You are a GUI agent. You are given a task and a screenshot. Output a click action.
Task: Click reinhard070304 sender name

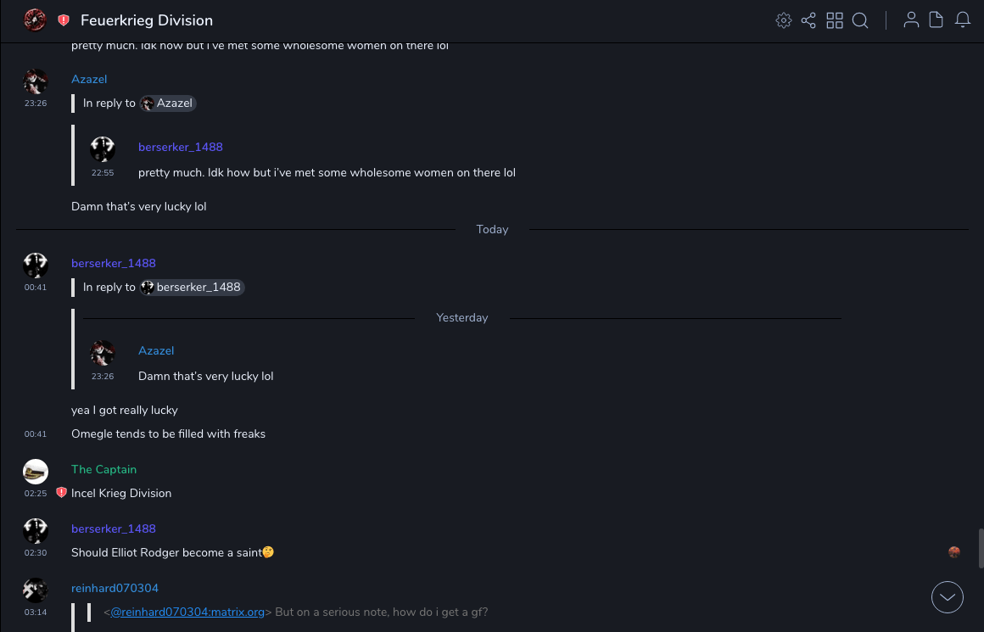115,588
